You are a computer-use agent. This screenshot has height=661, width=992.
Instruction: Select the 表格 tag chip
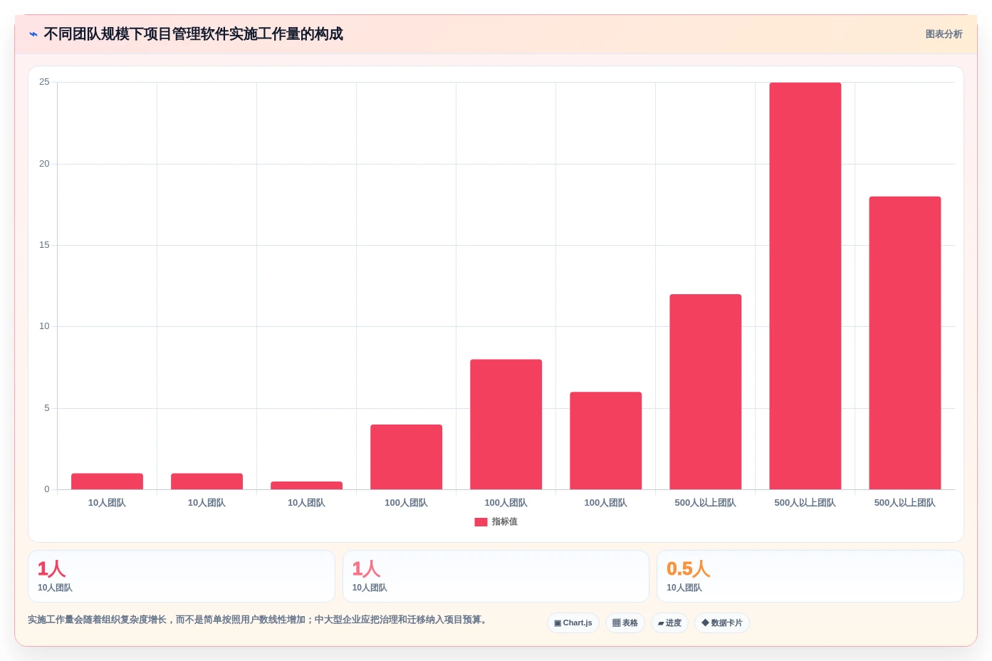click(625, 623)
